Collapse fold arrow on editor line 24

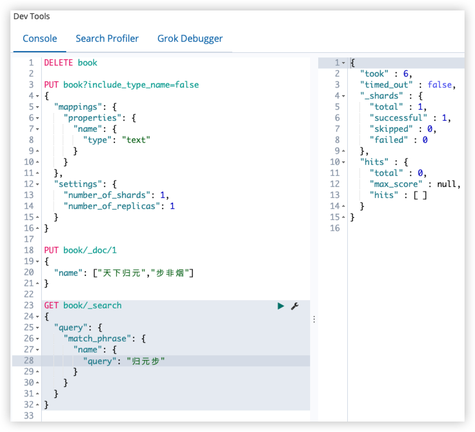38,316
